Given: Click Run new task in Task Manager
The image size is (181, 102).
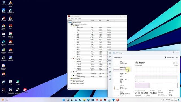Looking at the screenshot, I should point(169,57).
